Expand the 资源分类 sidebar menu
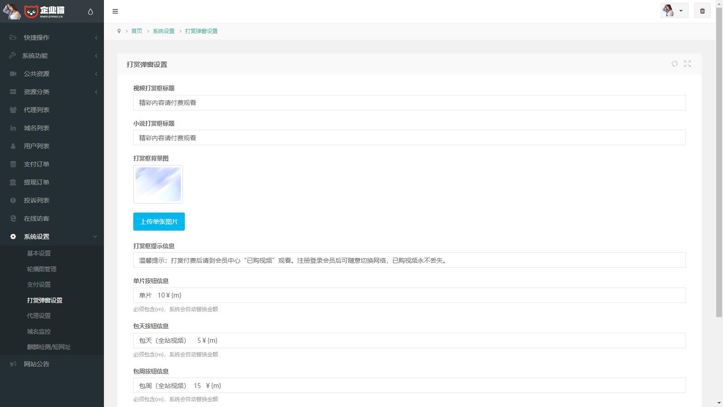Viewport: 723px width, 407px height. pos(36,92)
